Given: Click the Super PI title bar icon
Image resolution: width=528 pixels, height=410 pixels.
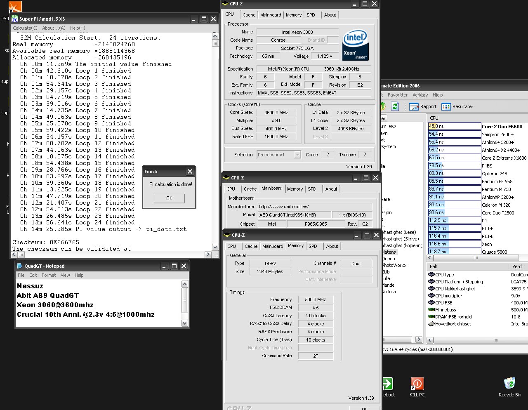Looking at the screenshot, I should click(15, 19).
